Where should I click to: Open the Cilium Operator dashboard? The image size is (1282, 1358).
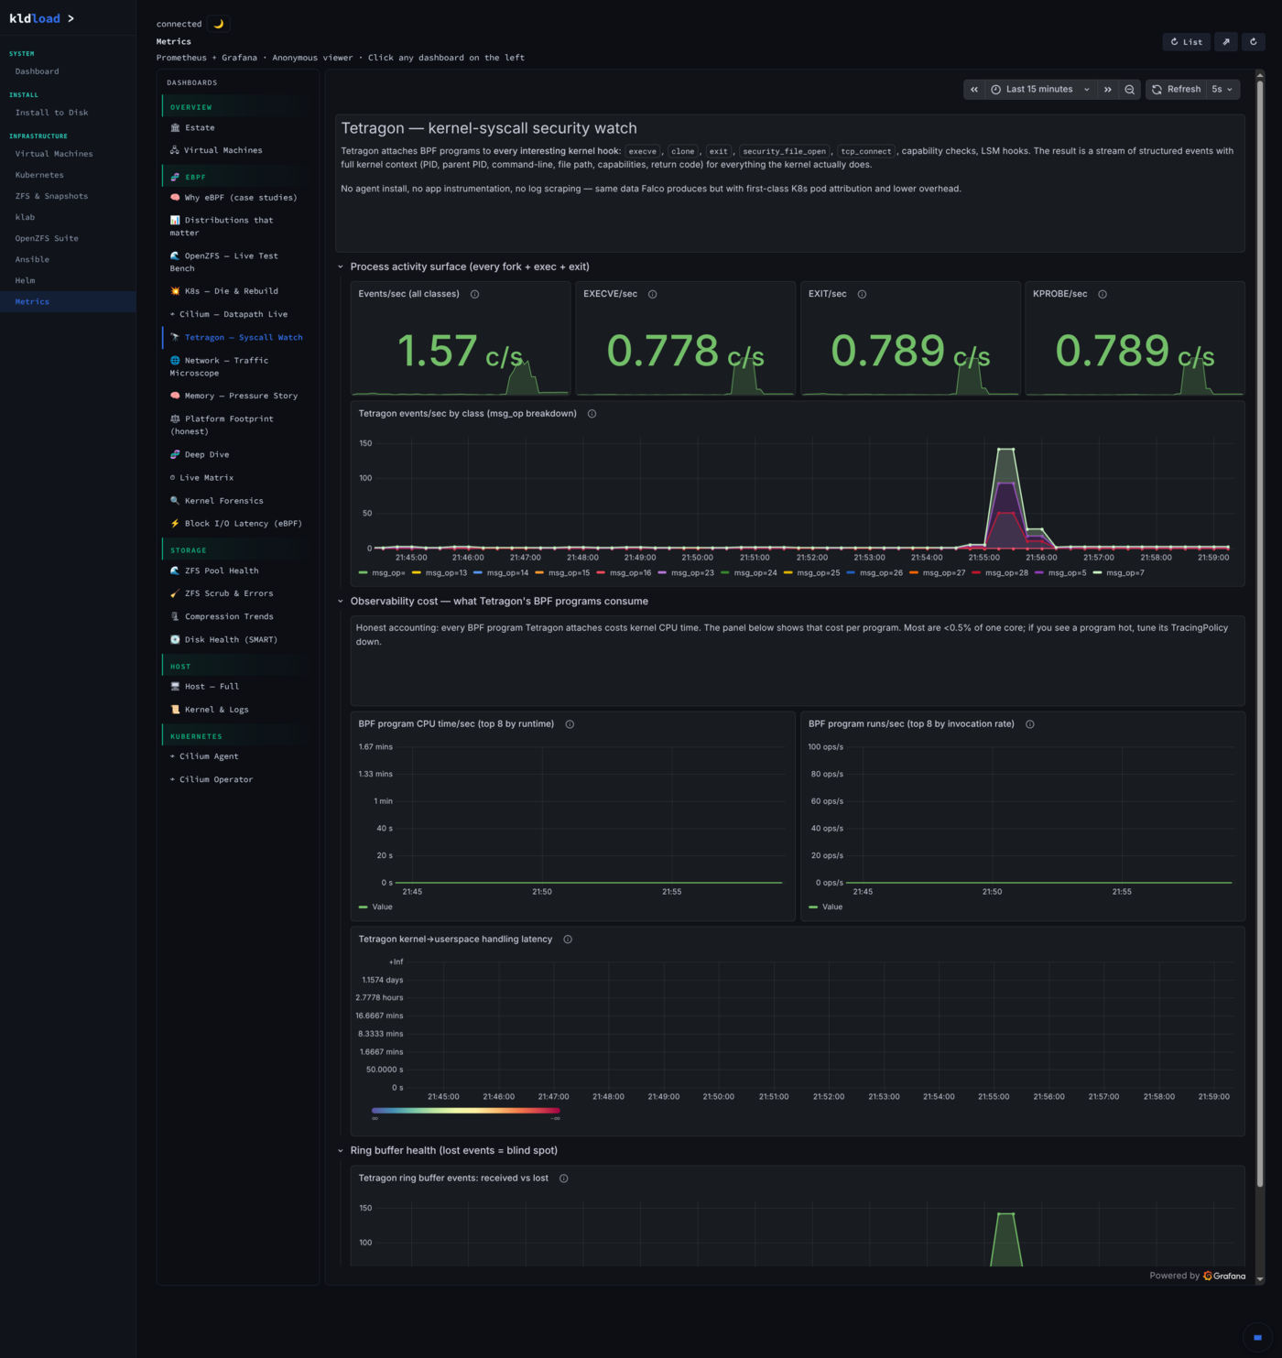tap(216, 779)
